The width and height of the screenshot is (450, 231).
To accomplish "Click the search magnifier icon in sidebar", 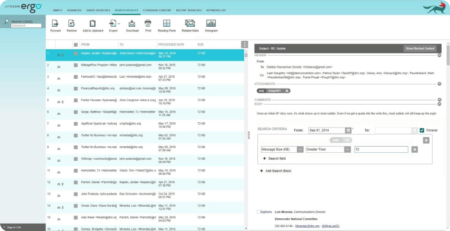I will [6, 22].
